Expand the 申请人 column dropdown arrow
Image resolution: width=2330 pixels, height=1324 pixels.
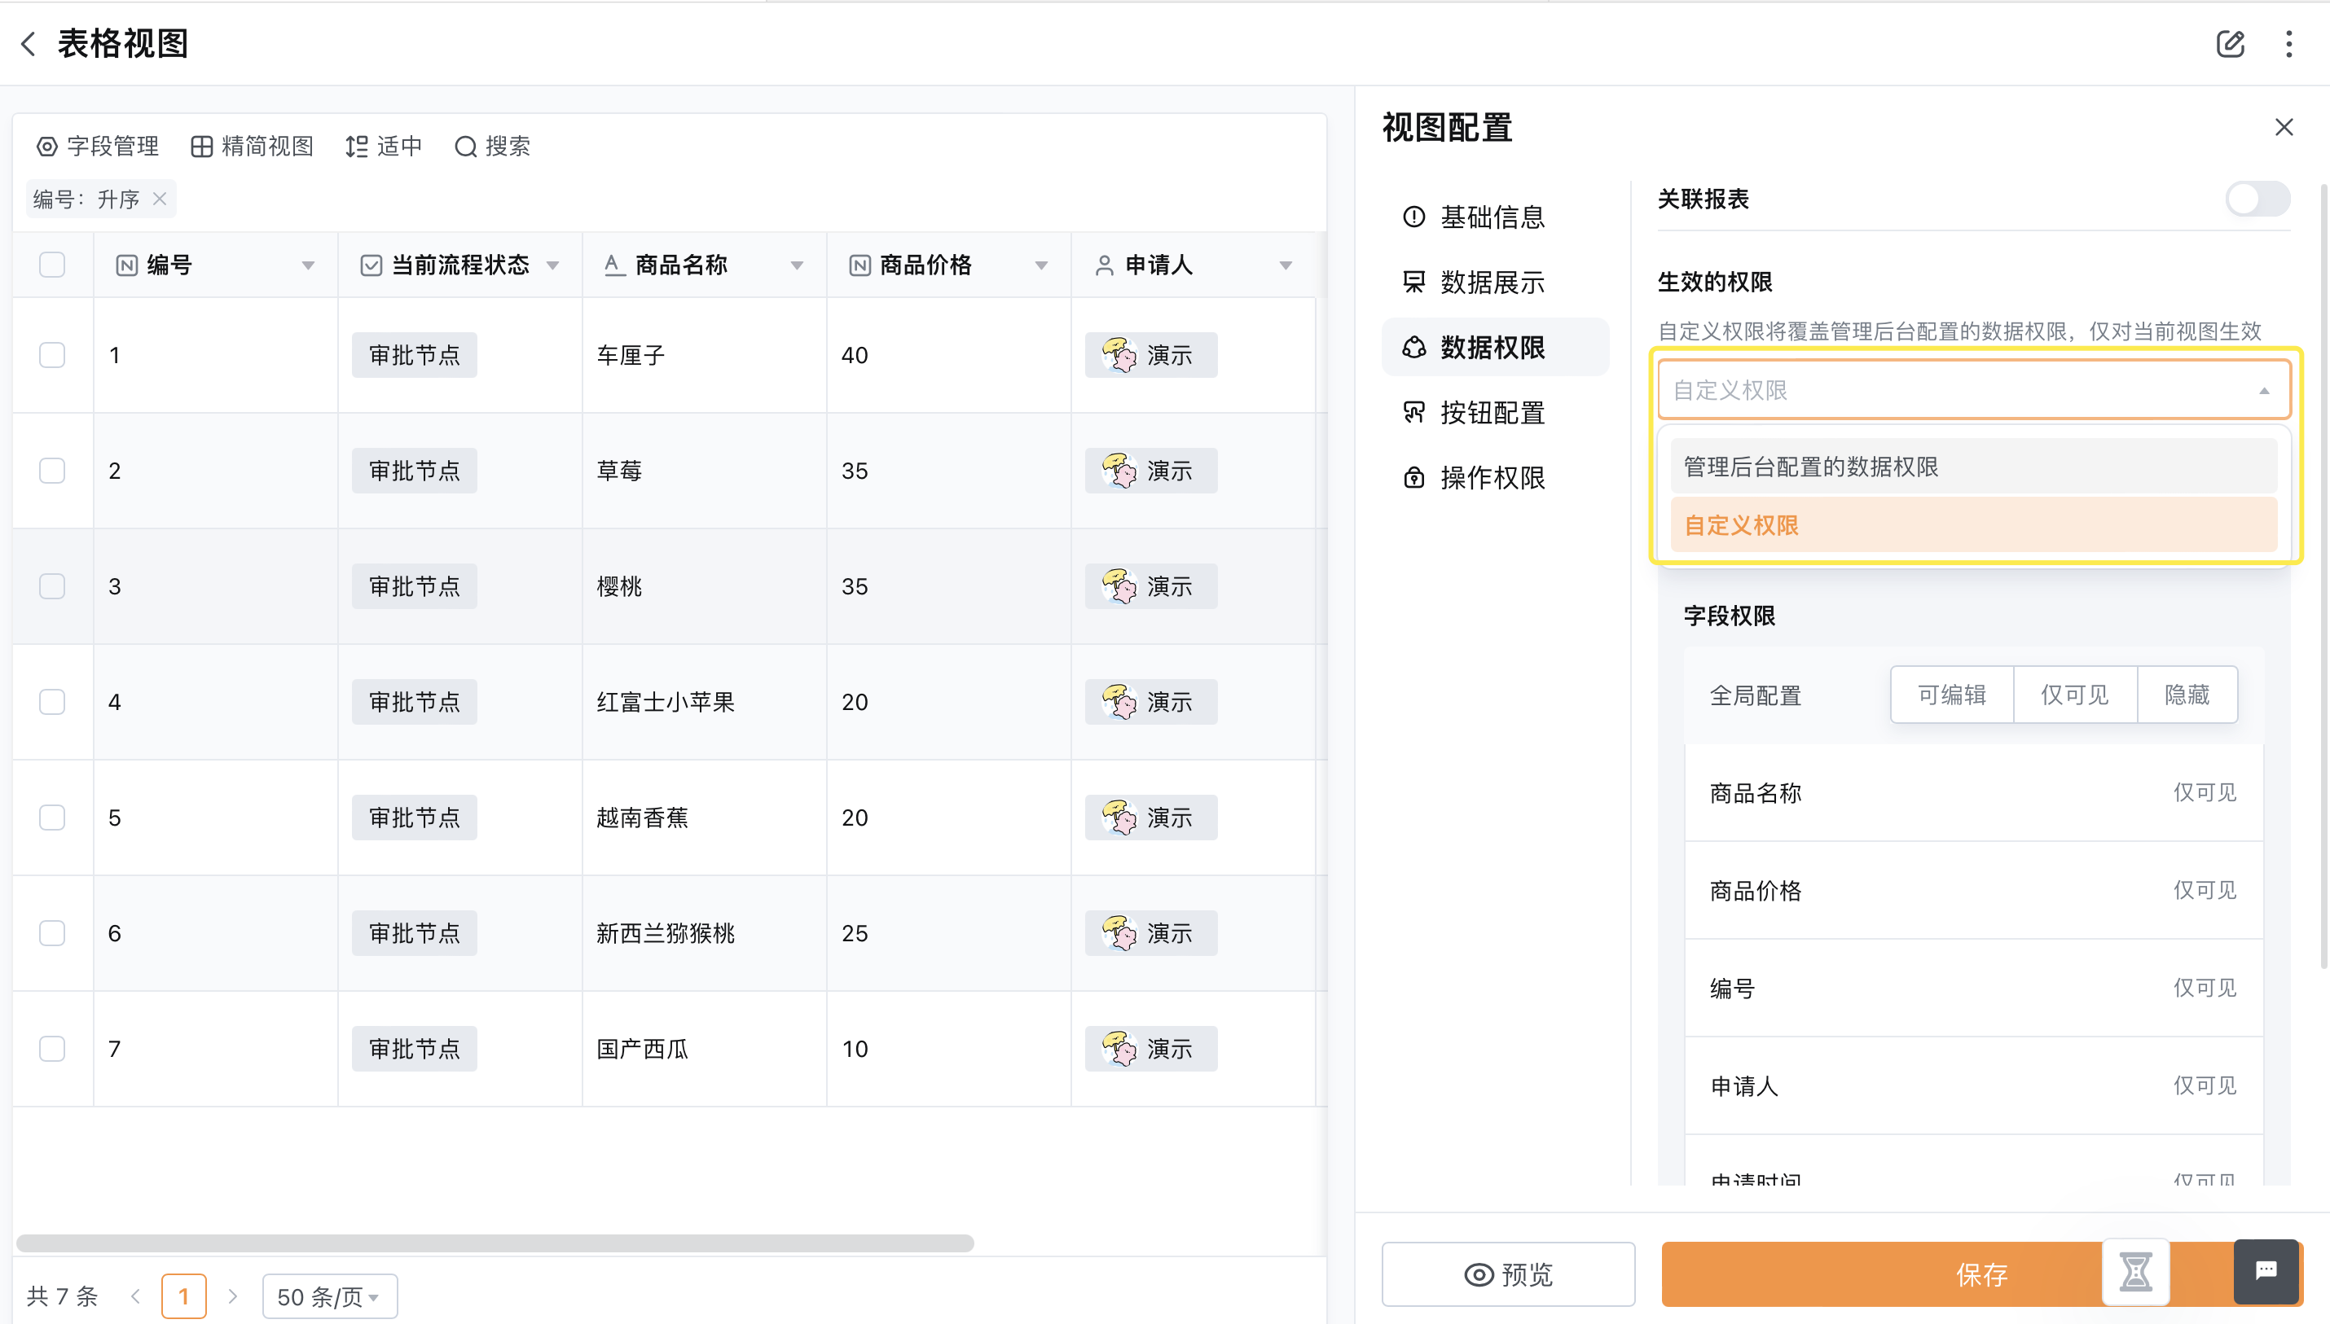(x=1286, y=265)
